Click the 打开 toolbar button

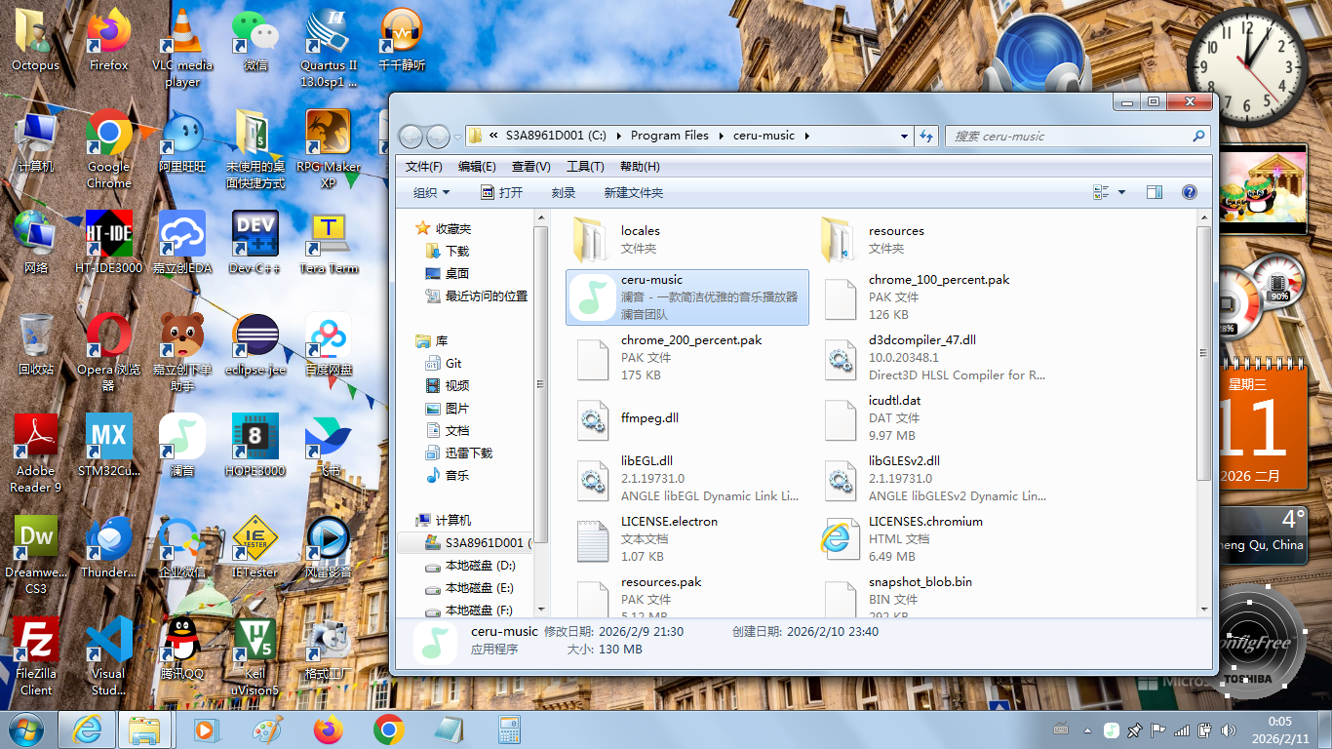[501, 193]
